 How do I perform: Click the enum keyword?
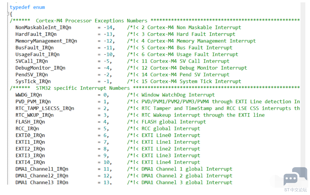pos(39,7)
